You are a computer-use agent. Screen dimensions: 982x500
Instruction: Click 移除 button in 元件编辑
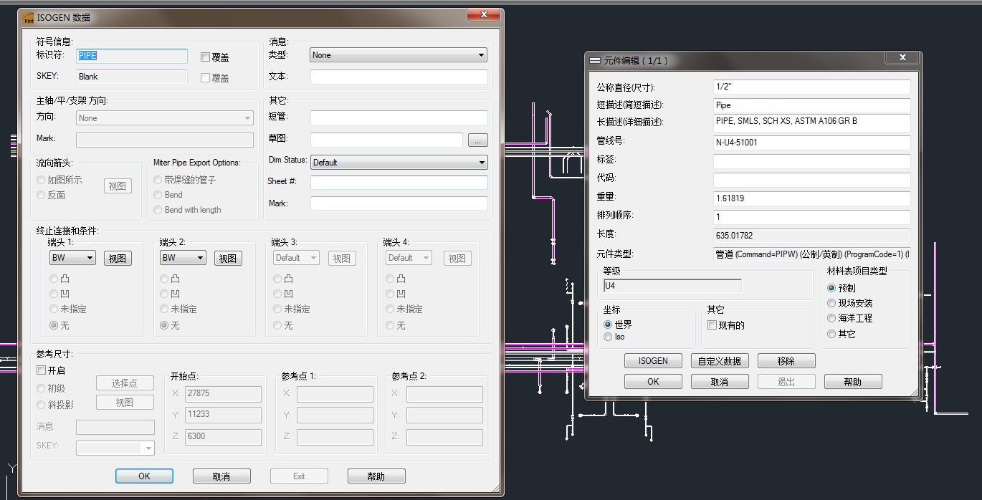coord(786,361)
